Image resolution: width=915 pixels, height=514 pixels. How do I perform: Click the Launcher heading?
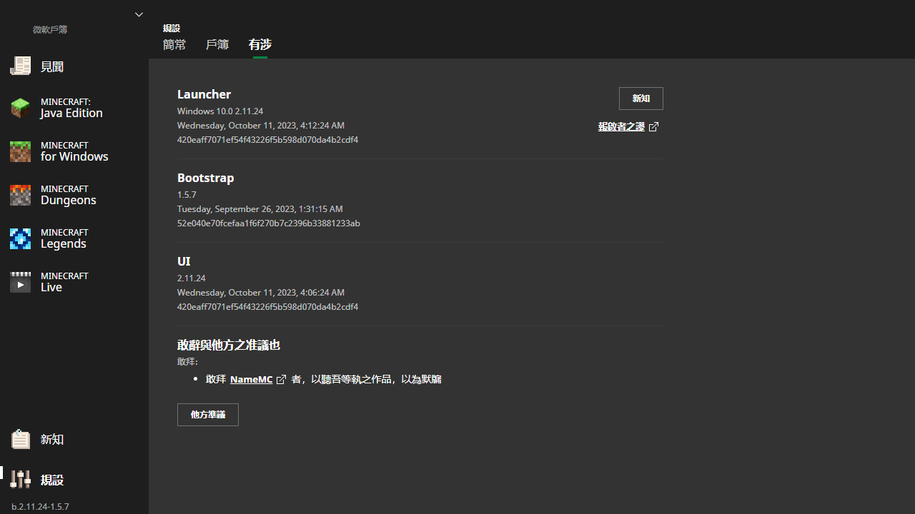tap(204, 94)
